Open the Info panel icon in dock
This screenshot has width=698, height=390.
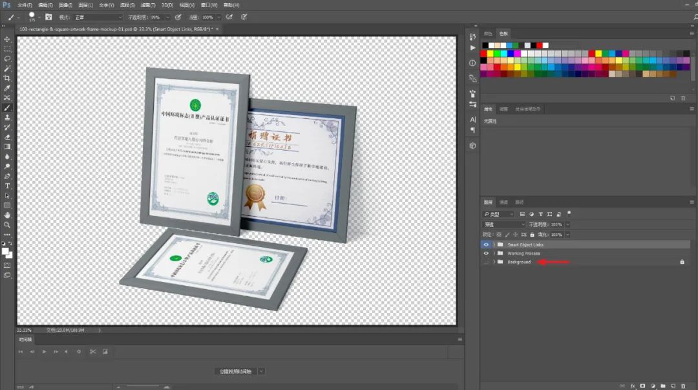[472, 63]
